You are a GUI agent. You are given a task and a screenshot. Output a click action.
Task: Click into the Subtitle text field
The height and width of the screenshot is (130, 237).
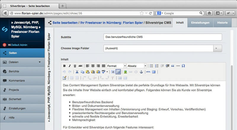point(163,37)
